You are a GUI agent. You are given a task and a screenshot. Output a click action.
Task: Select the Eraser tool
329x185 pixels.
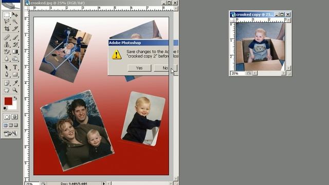pyautogui.click(x=7, y=51)
